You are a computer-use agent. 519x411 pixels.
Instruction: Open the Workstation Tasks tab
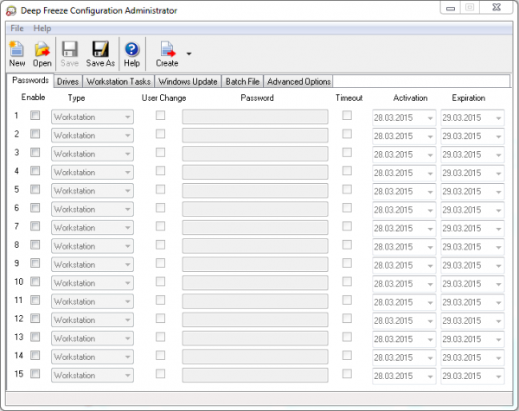(119, 82)
